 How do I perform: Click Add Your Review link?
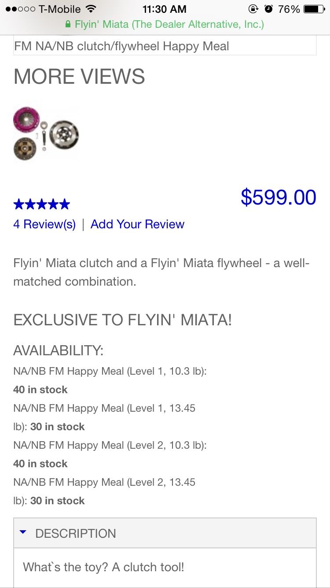click(137, 224)
